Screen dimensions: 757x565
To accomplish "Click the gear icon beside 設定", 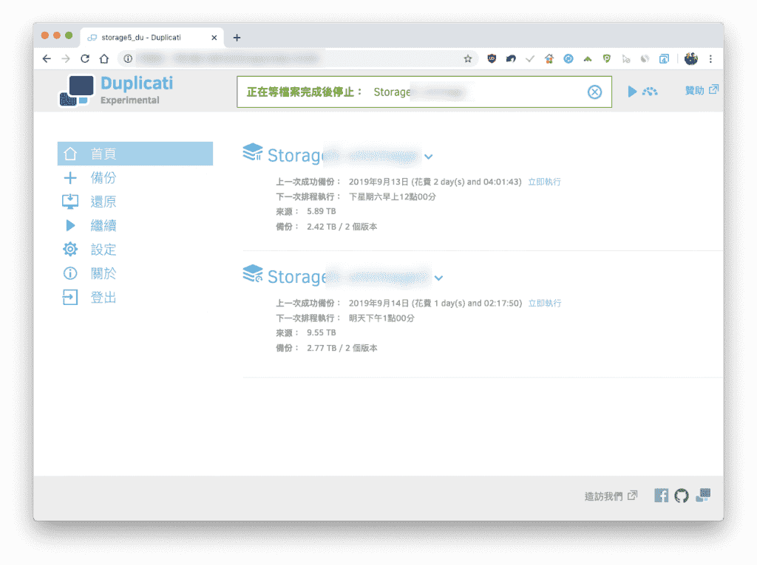I will click(70, 250).
